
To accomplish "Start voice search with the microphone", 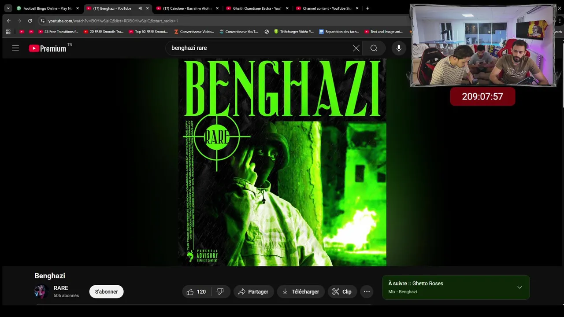I will [399, 48].
